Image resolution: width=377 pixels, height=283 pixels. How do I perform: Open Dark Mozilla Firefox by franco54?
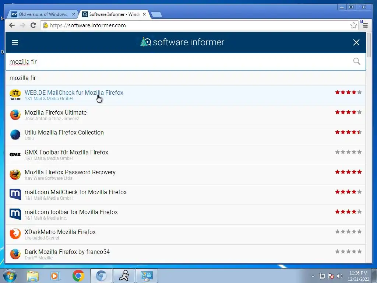pos(186,254)
